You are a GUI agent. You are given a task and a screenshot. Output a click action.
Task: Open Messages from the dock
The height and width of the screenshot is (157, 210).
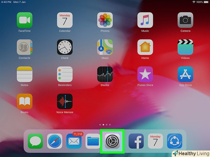pyautogui.click(x=35, y=141)
